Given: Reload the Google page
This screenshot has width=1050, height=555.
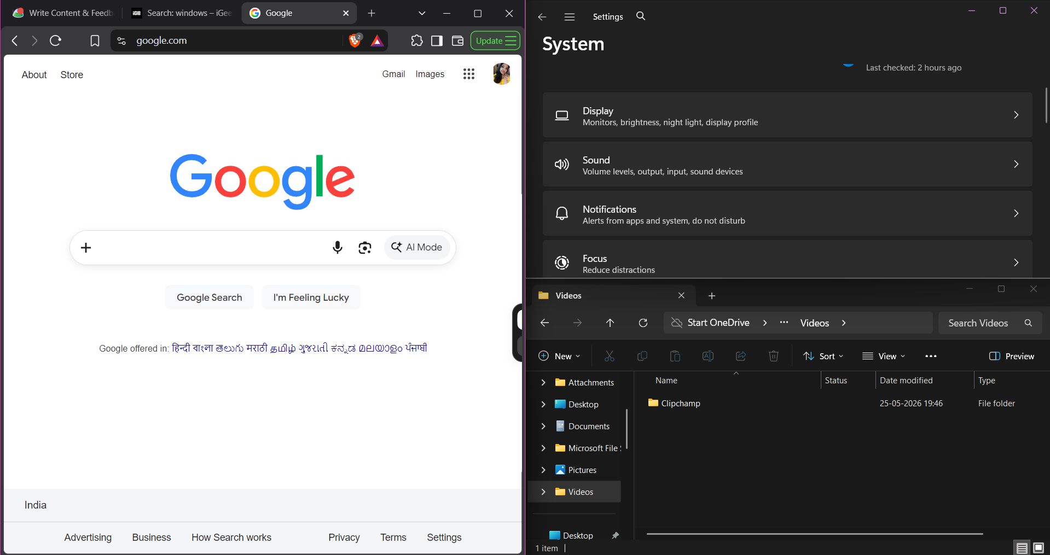Looking at the screenshot, I should [55, 40].
